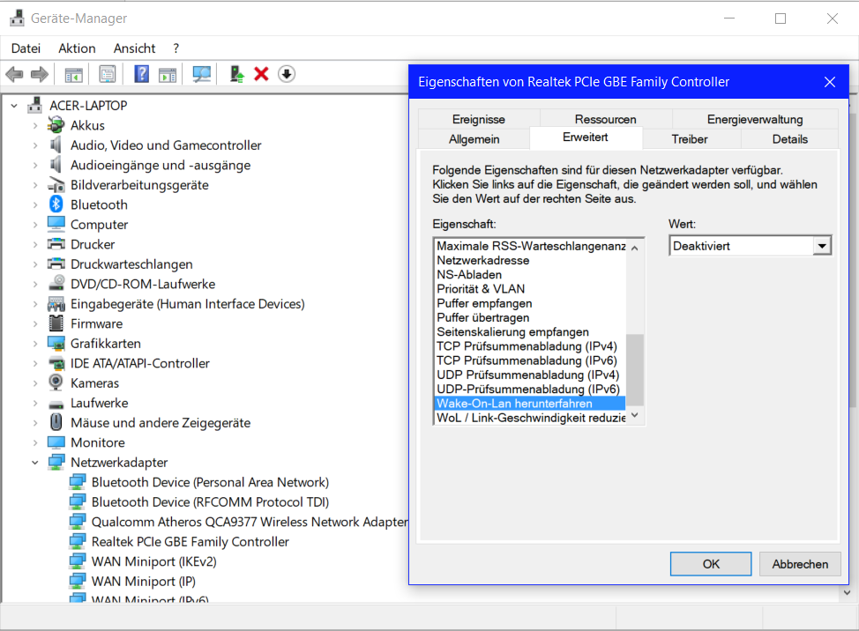Click the Update driver toolbar icon

click(236, 74)
